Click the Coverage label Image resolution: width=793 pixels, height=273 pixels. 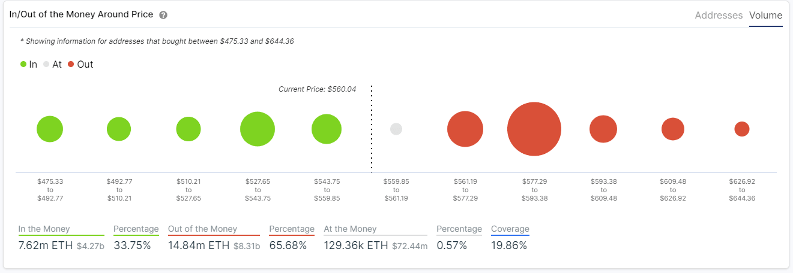510,229
